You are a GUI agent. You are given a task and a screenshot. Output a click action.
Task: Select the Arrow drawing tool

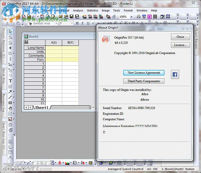pos(10,92)
